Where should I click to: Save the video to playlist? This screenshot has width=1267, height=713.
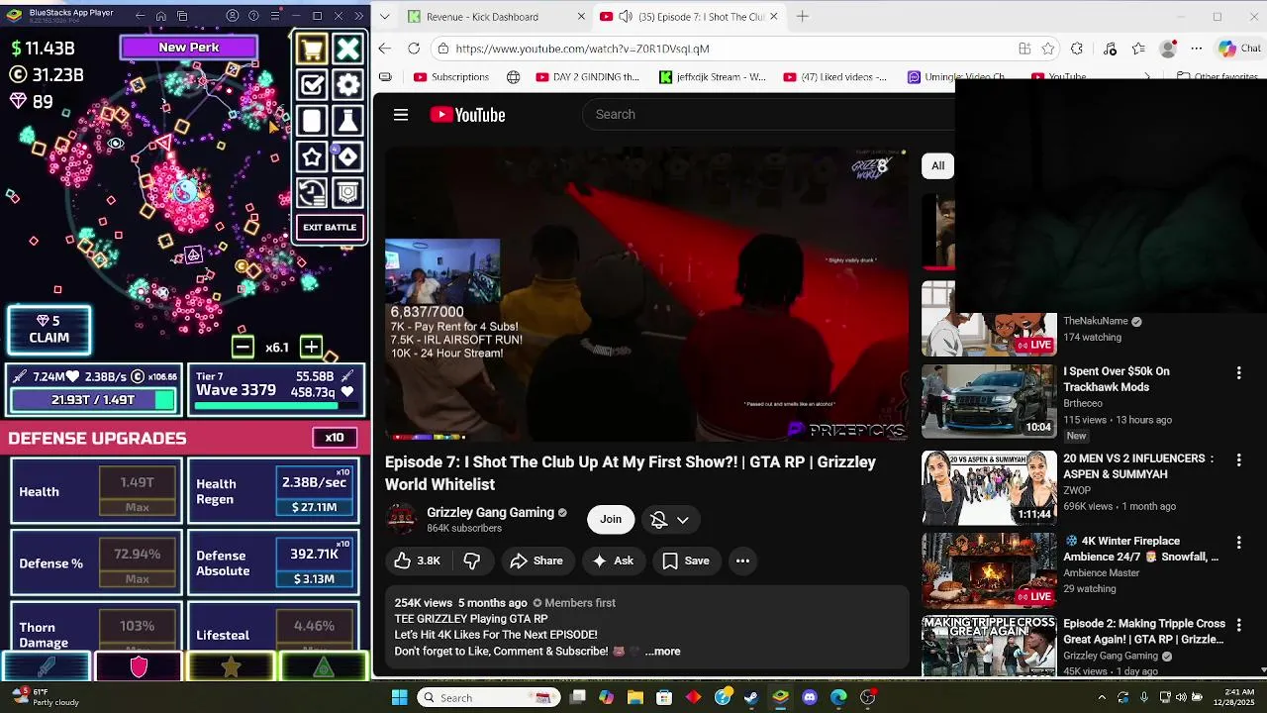tap(686, 560)
